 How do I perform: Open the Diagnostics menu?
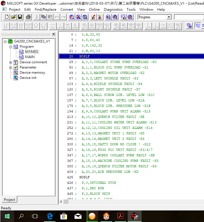point(113,9)
